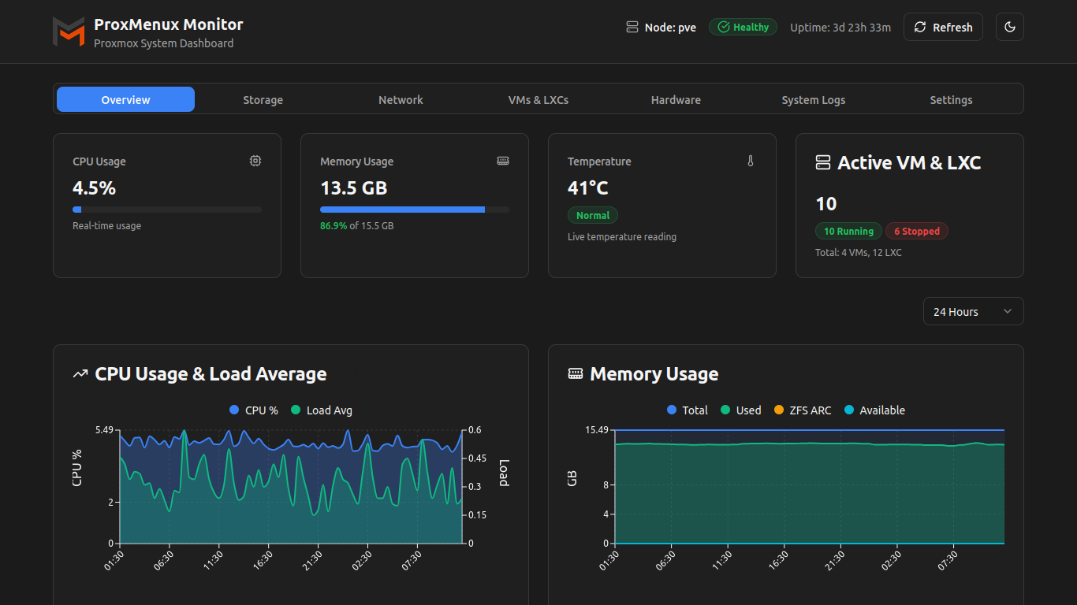Switch to the Storage tab

tap(263, 100)
